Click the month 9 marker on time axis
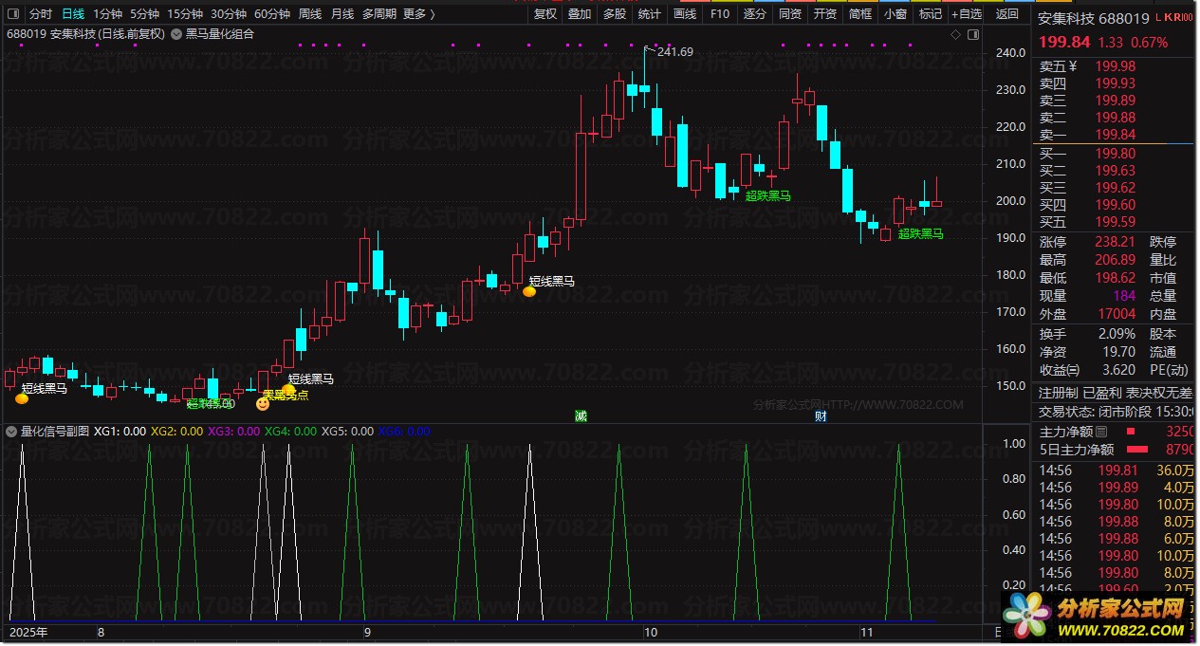The width and height of the screenshot is (1200, 646). (366, 632)
